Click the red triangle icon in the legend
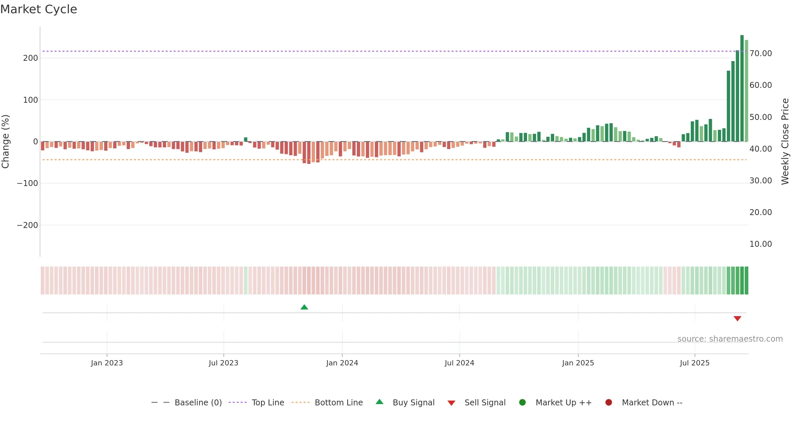 click(452, 403)
